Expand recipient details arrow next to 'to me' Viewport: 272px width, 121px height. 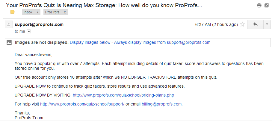(x=29, y=31)
